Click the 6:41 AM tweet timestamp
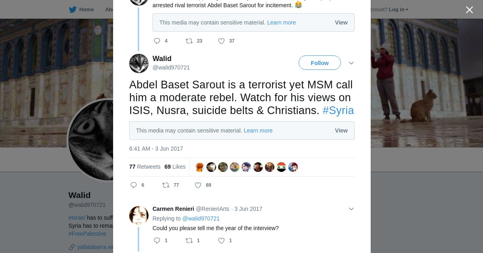This screenshot has width=483, height=253. (156, 149)
